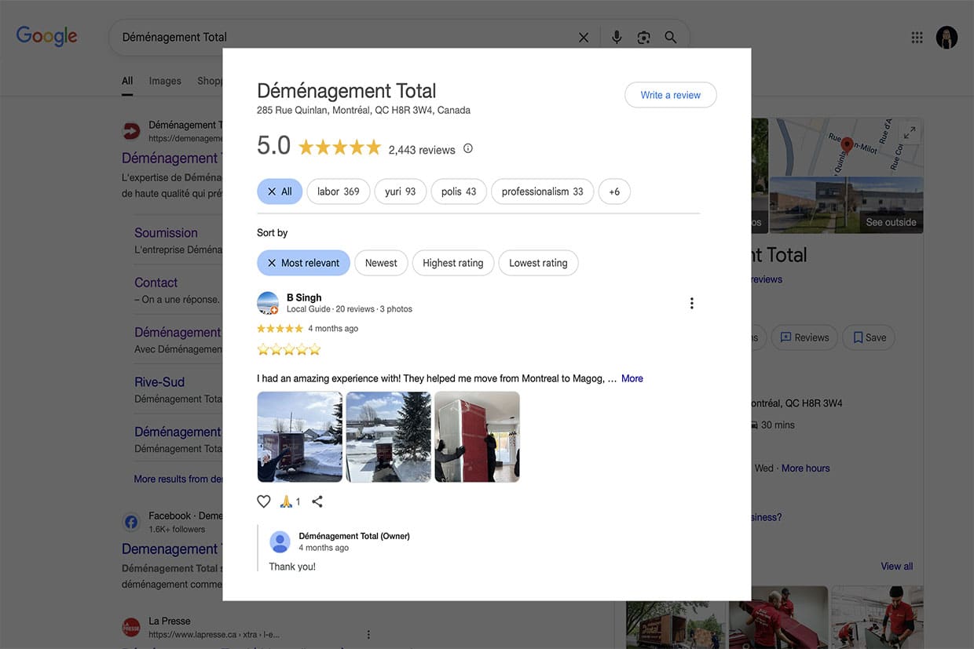974x649 pixels.
Task: Click the info icon next to 2,443 reviews
Action: (468, 148)
